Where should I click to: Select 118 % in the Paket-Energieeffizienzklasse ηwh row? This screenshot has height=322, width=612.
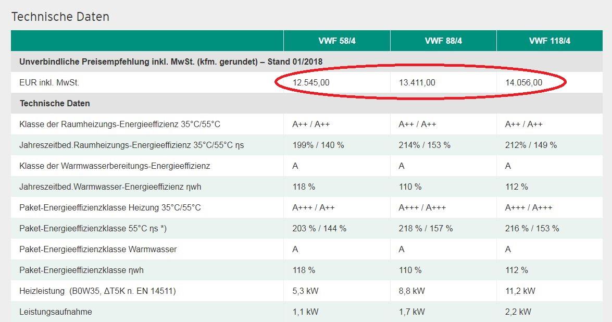tap(304, 270)
